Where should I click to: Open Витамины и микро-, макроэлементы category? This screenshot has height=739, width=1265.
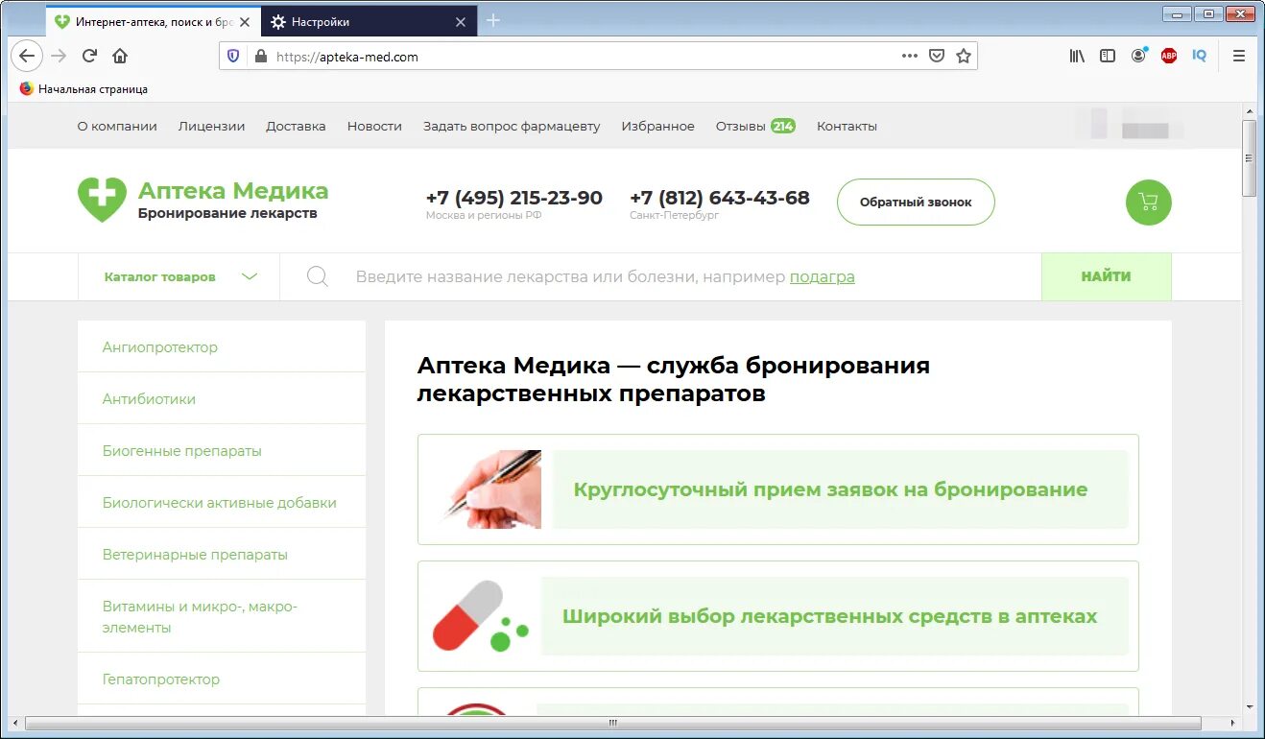coord(222,617)
